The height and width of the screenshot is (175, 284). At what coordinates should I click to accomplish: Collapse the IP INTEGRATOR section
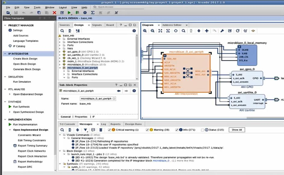point(5,54)
